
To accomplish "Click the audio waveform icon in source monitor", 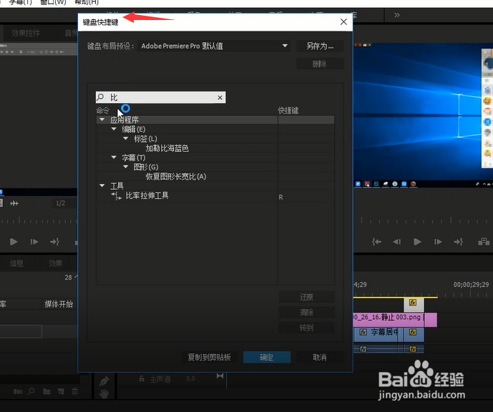I will click(x=14, y=203).
